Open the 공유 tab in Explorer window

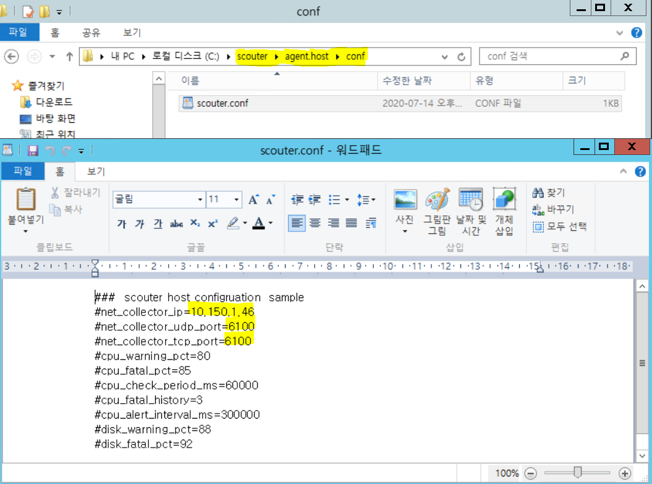point(91,32)
